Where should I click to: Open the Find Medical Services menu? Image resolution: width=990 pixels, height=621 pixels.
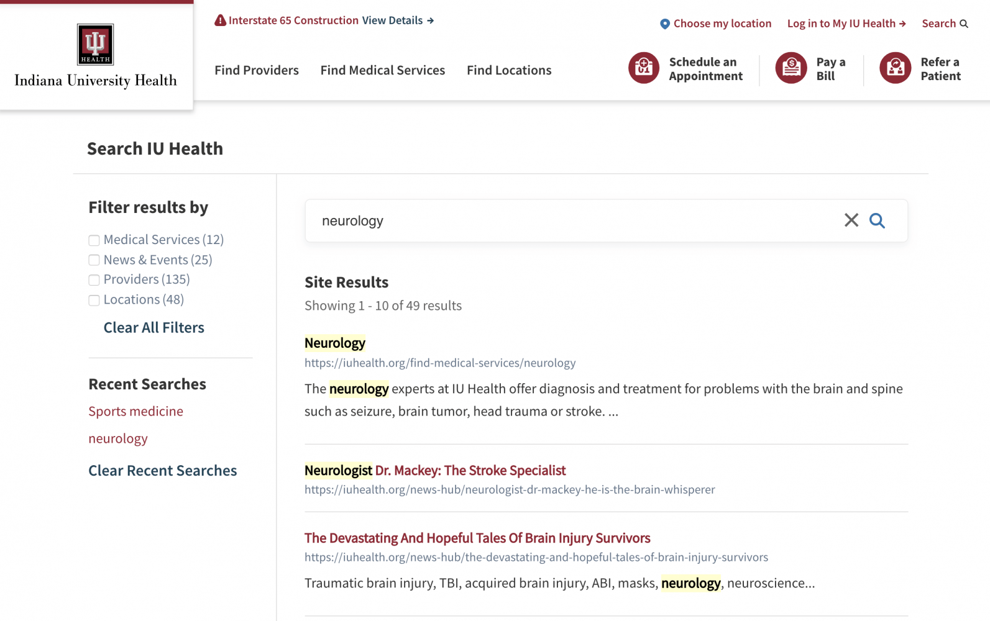tap(383, 70)
